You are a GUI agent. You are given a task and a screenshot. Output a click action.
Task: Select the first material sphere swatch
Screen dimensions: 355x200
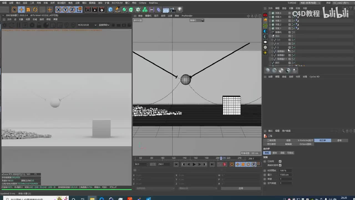[x=268, y=71]
